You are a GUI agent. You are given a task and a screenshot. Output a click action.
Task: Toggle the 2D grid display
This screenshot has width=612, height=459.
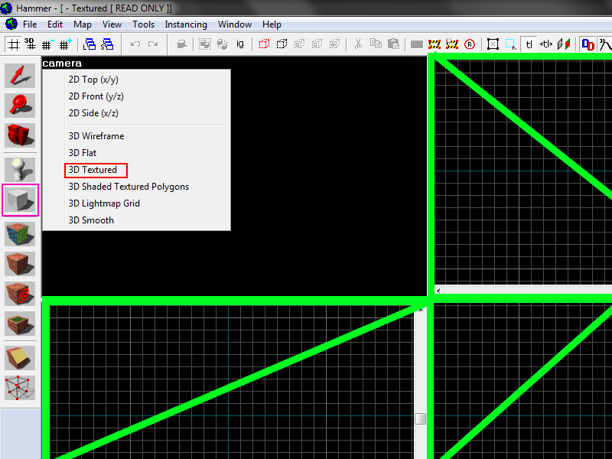13,44
